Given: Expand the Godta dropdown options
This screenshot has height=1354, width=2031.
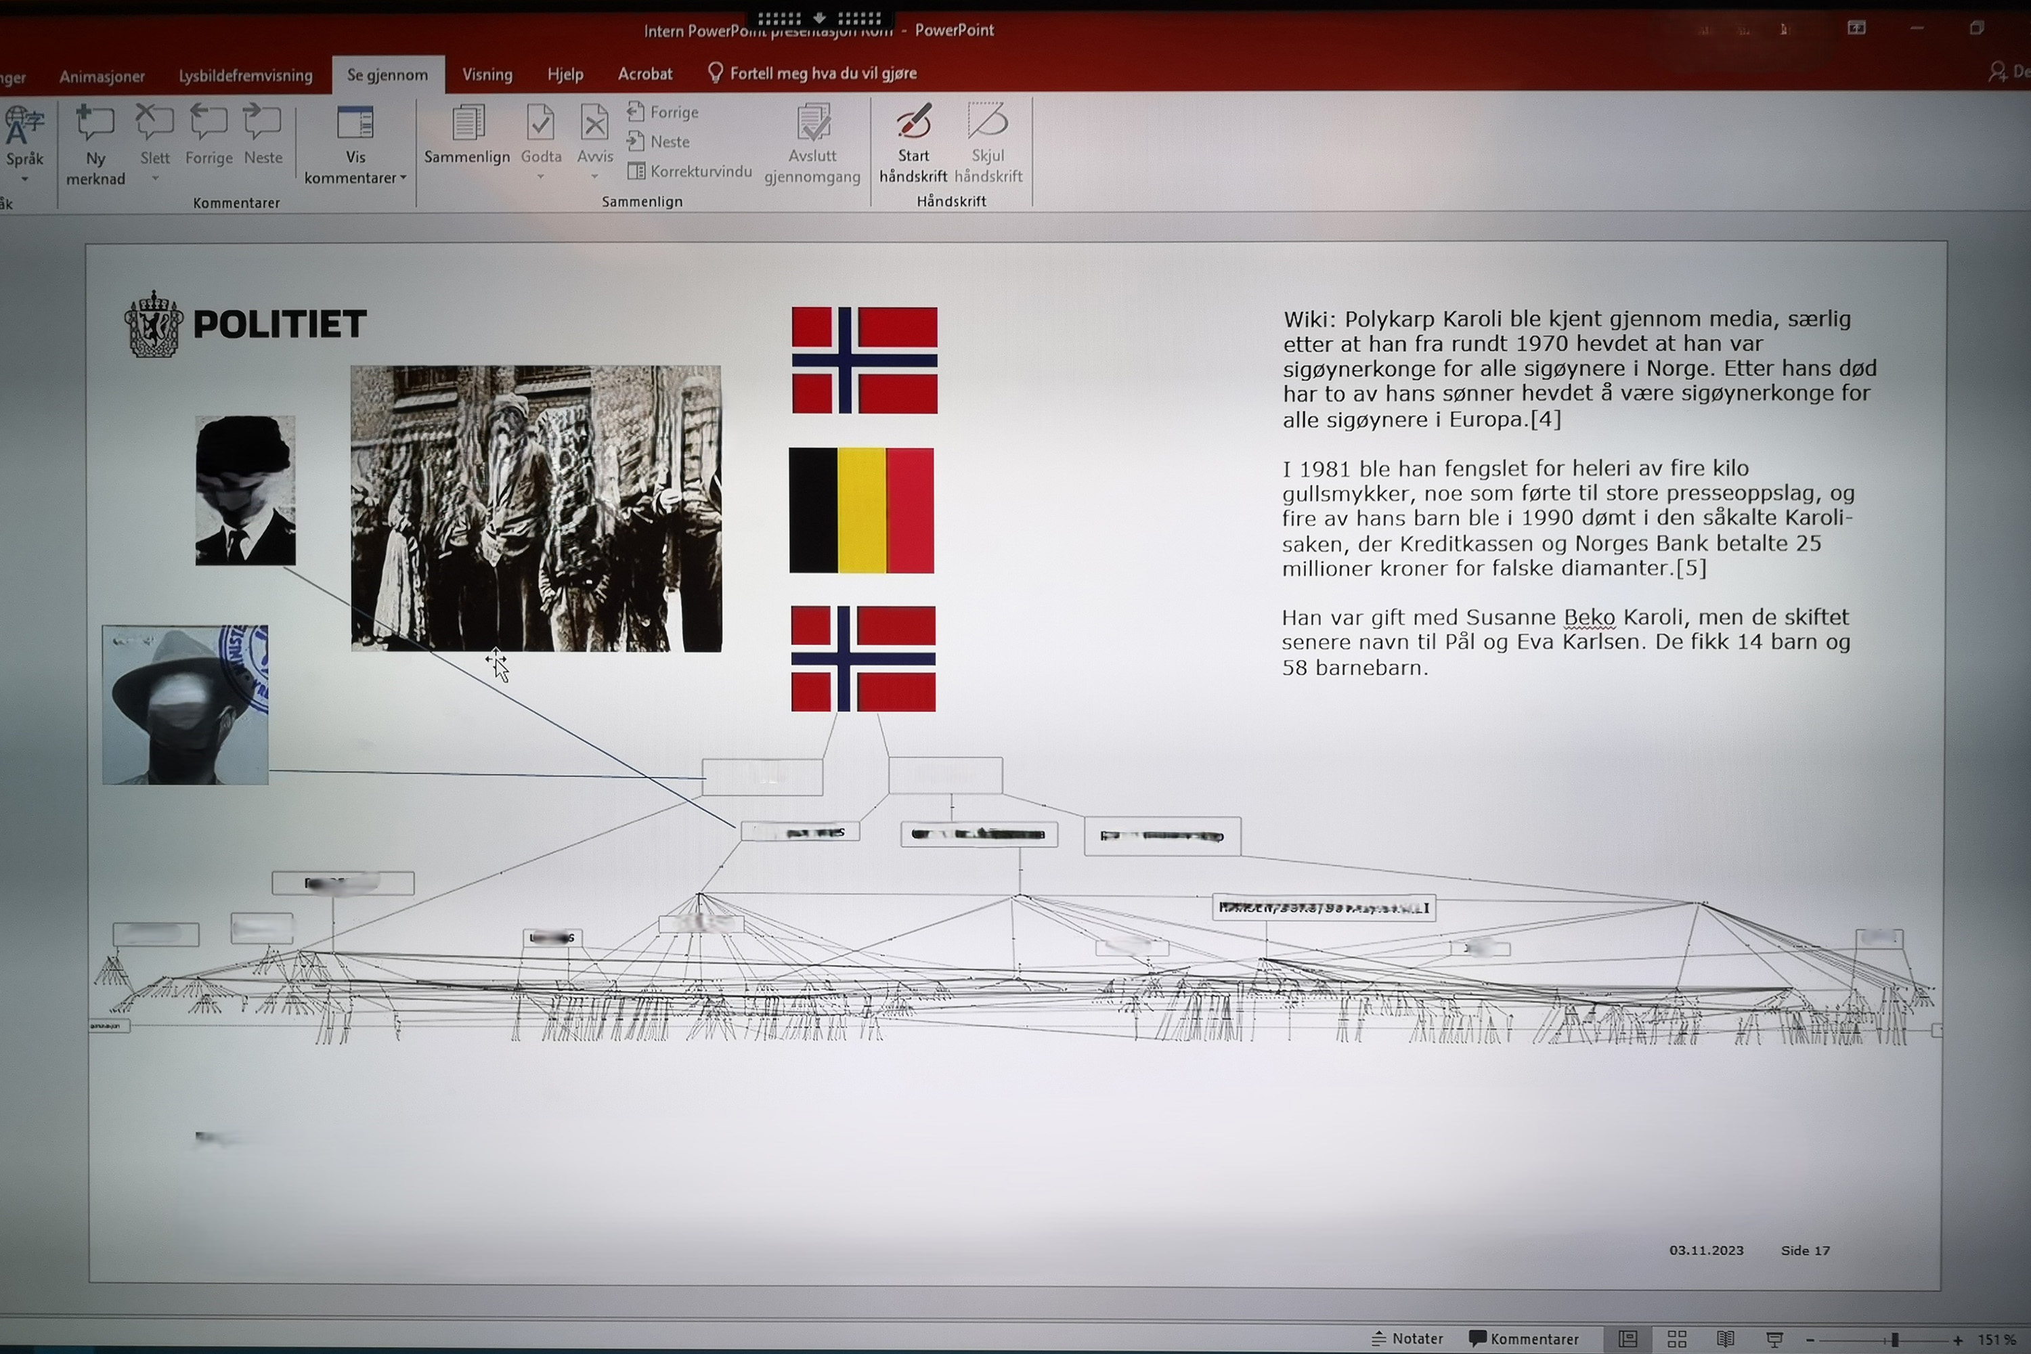Looking at the screenshot, I should tap(540, 177).
